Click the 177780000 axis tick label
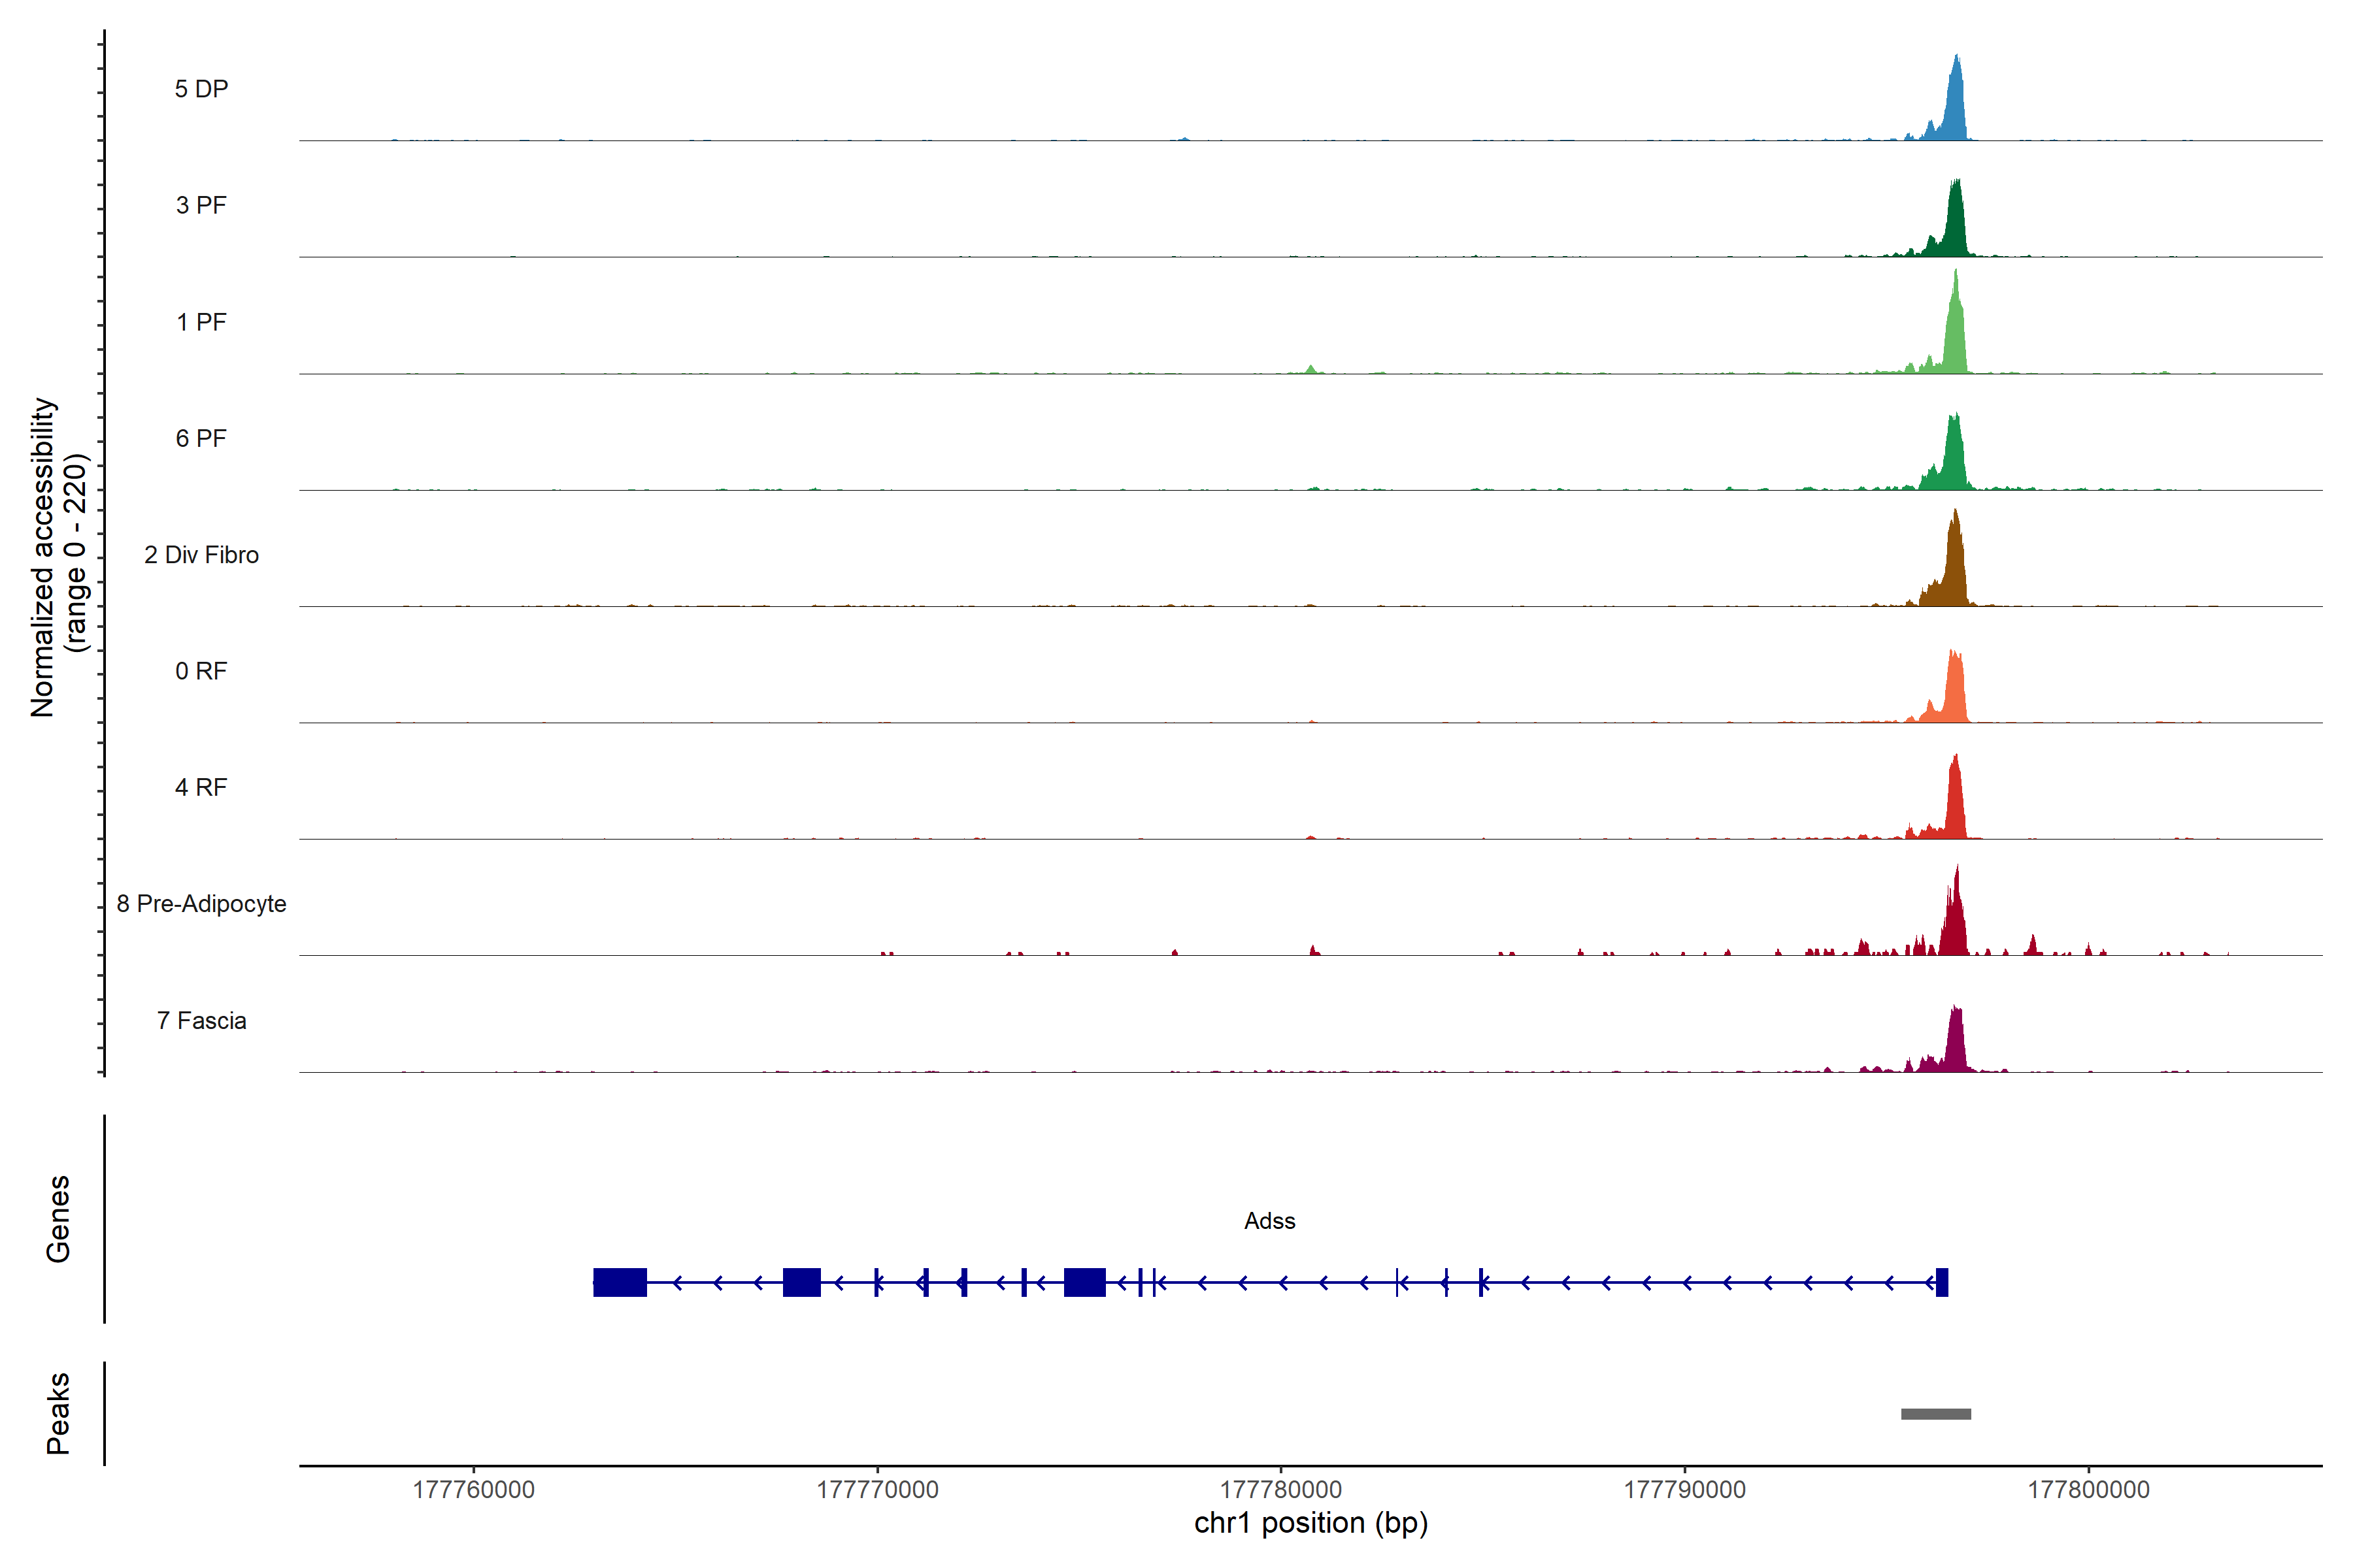Screen dimensions: 2353x1568 tap(1280, 1490)
